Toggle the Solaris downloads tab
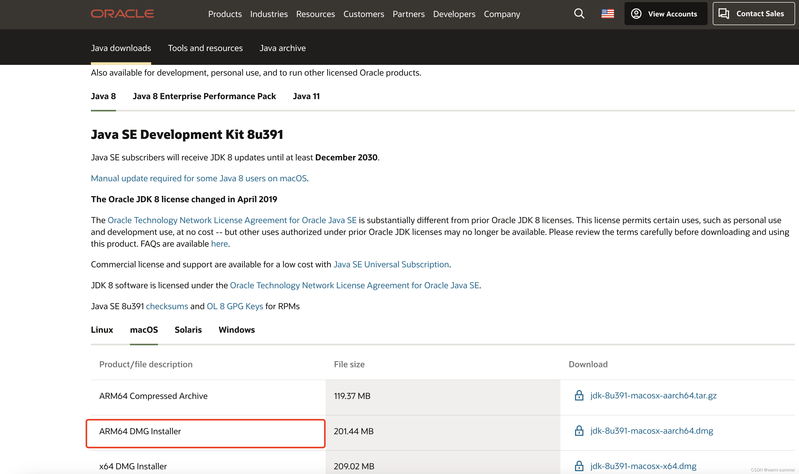This screenshot has height=474, width=799. coord(188,330)
